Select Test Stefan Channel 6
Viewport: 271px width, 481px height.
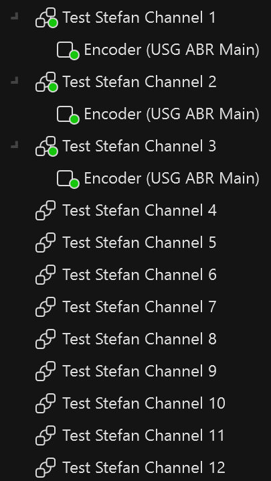139,275
